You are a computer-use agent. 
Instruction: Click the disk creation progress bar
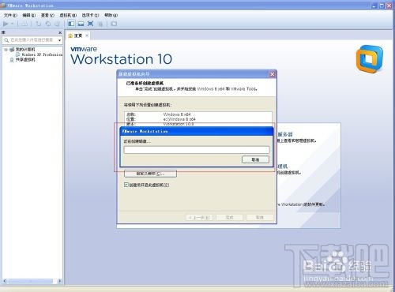click(197, 150)
